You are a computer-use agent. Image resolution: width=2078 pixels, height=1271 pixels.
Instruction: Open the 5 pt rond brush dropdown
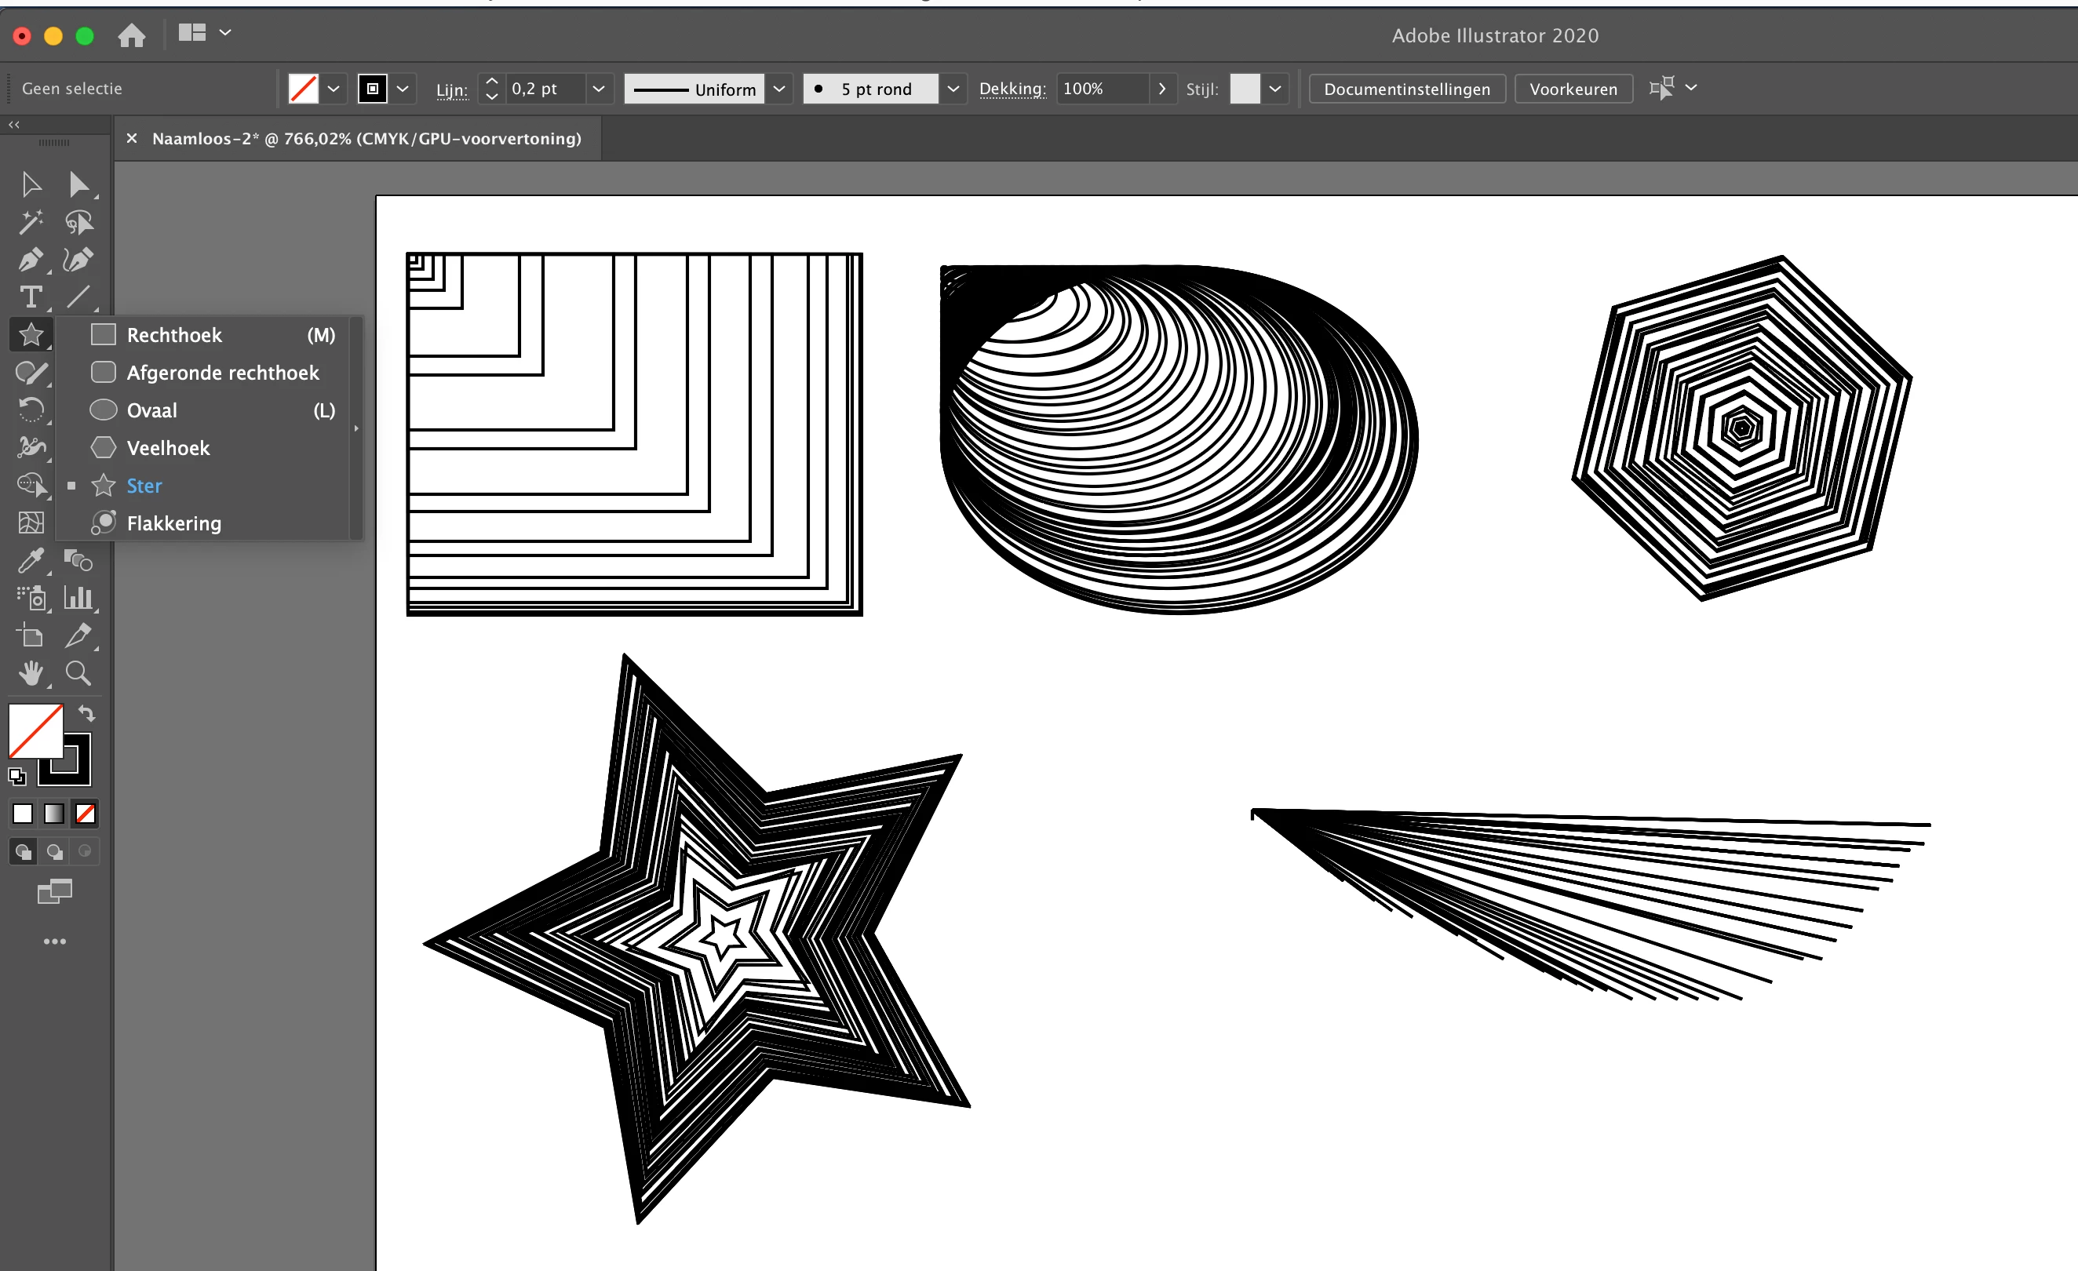pyautogui.click(x=953, y=89)
